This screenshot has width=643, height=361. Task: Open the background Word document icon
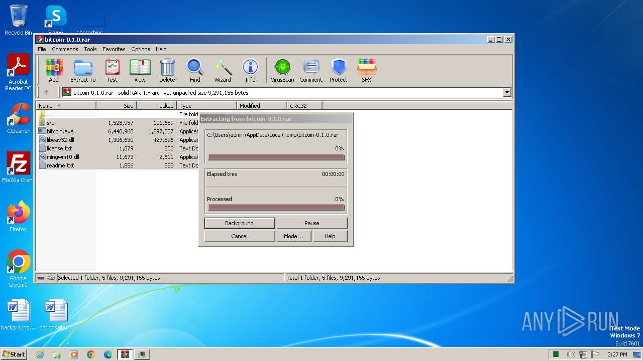coord(18,315)
